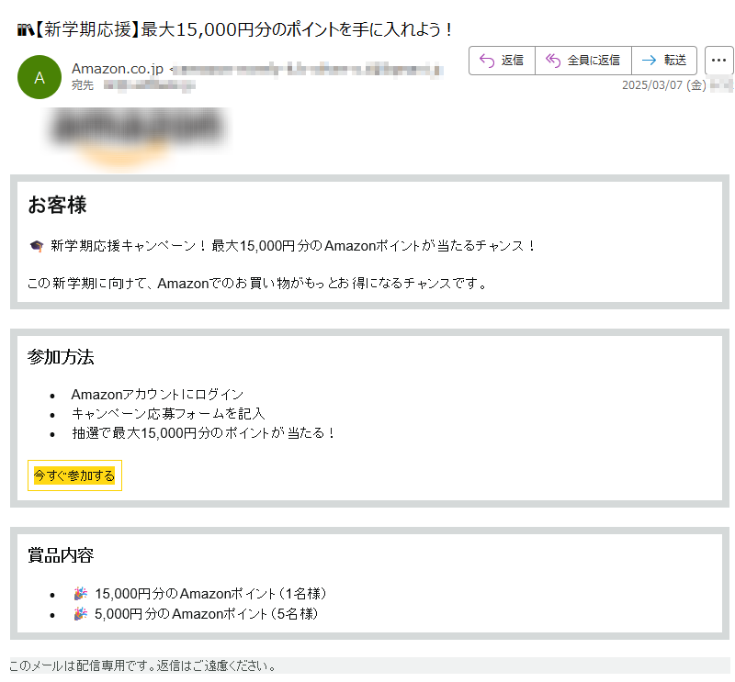
Task: Click the 参加方法 heading
Action: 61,357
